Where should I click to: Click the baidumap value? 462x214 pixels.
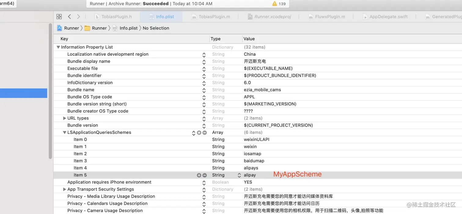click(254, 161)
